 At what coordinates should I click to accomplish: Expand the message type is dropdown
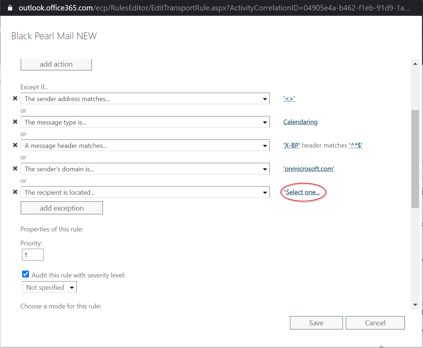[x=145, y=122]
